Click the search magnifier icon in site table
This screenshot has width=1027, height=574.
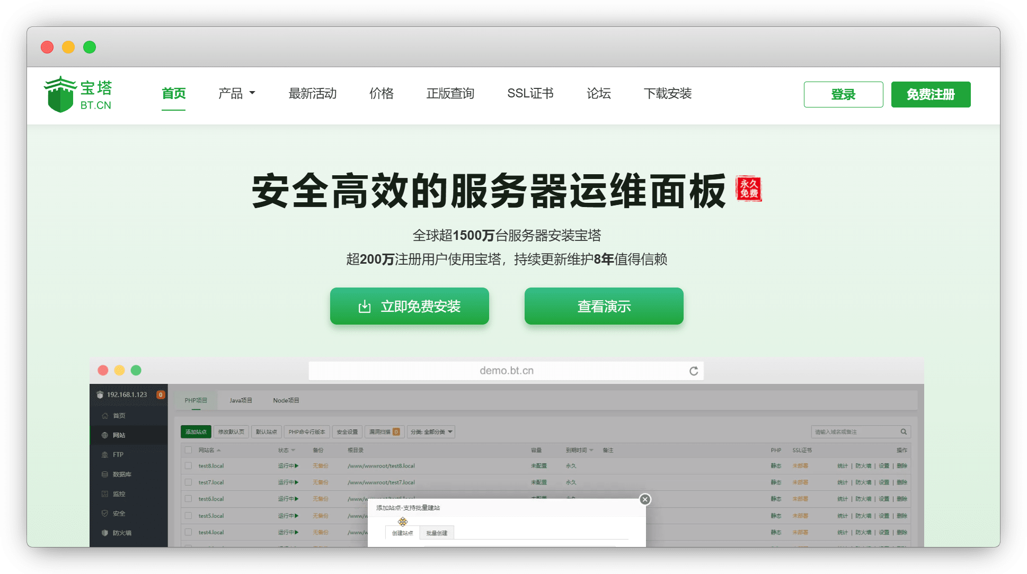pos(904,432)
